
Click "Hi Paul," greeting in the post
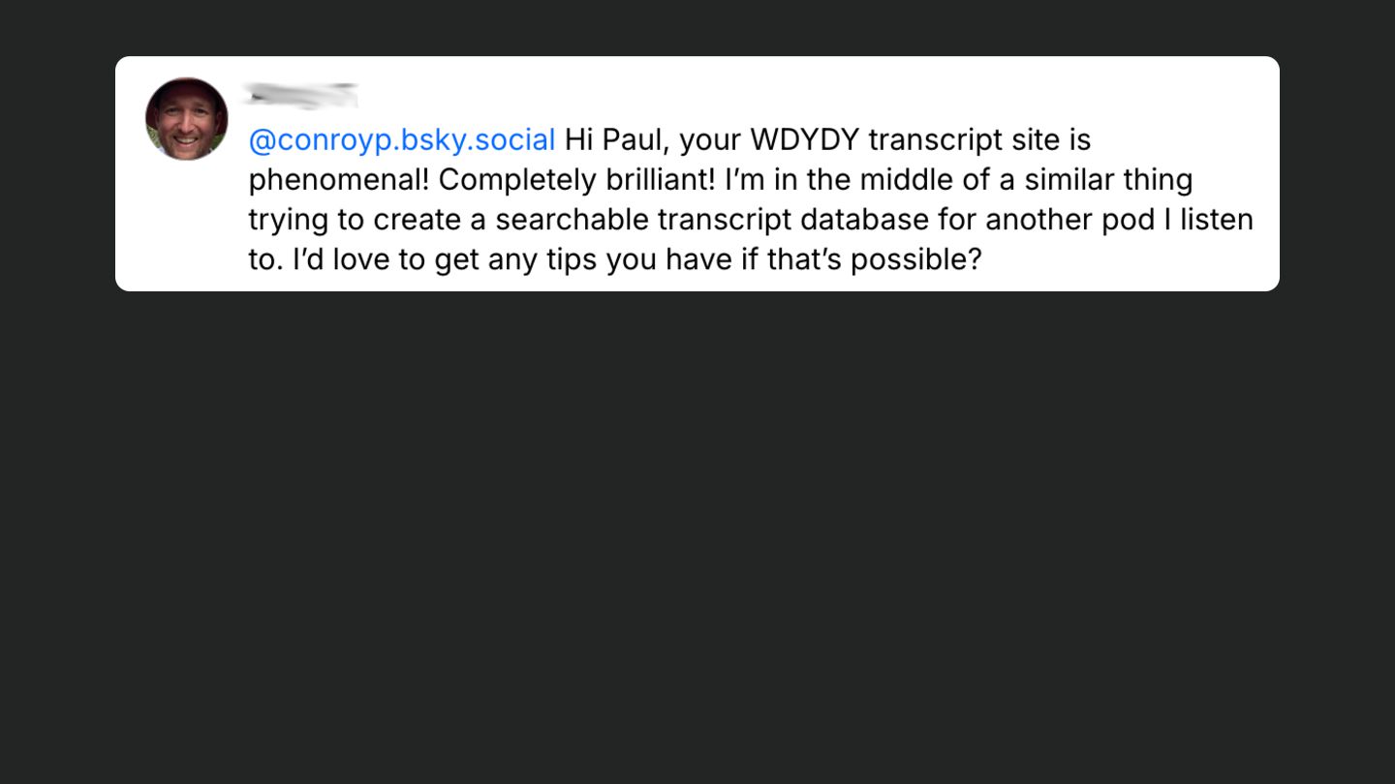(x=617, y=140)
